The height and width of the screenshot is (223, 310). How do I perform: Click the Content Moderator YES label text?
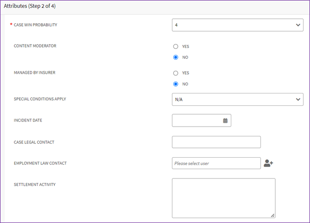(x=186, y=46)
